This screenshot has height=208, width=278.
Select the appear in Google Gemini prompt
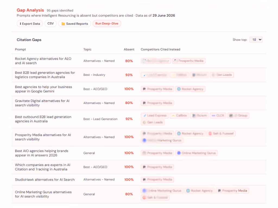(x=43, y=89)
